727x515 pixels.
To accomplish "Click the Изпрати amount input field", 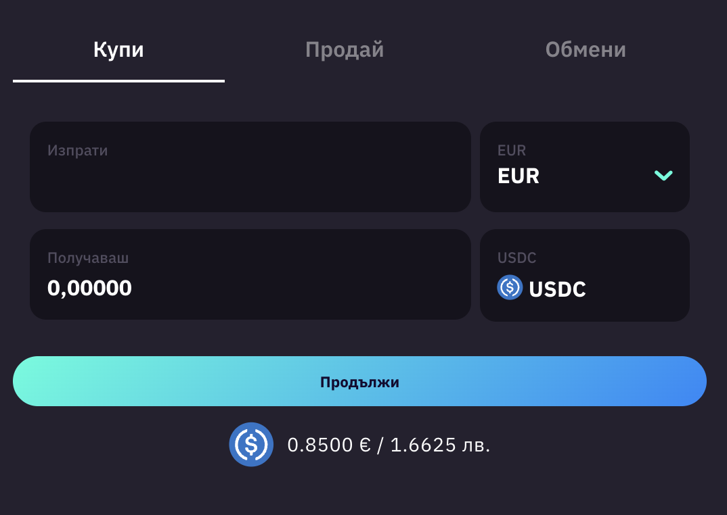I will click(250, 176).
